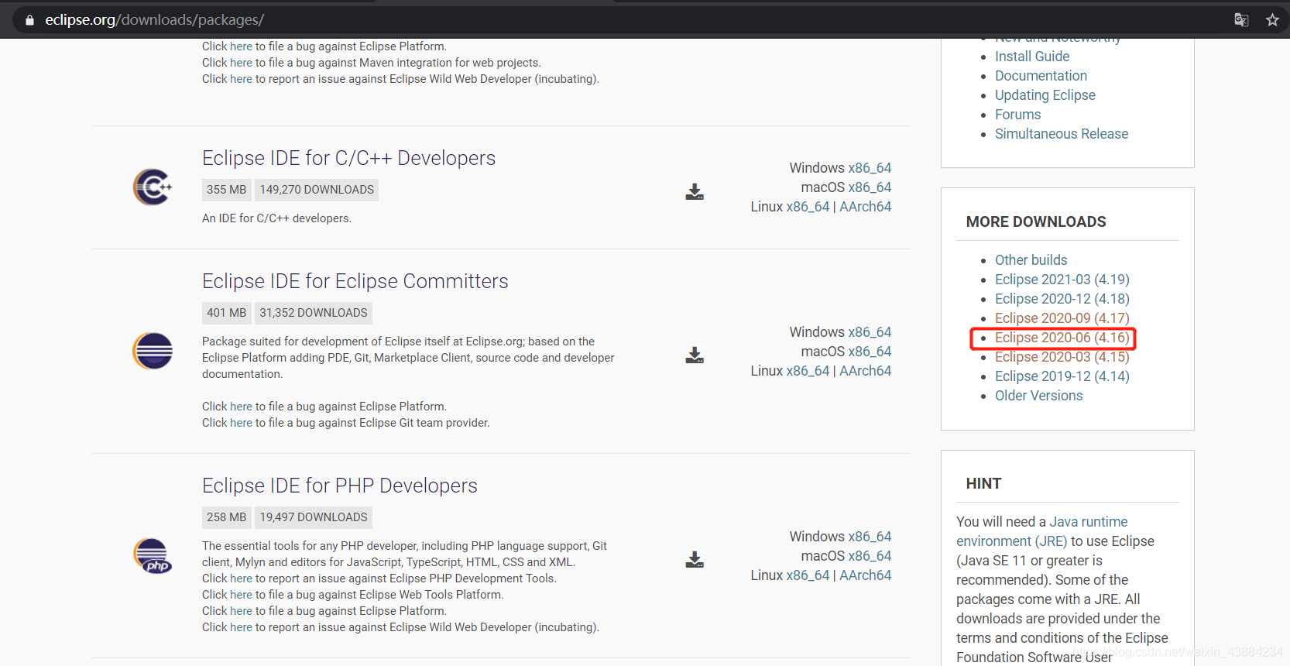Screen dimensions: 1290x666
Task: Click the 355 MB size badge
Action: click(x=226, y=190)
